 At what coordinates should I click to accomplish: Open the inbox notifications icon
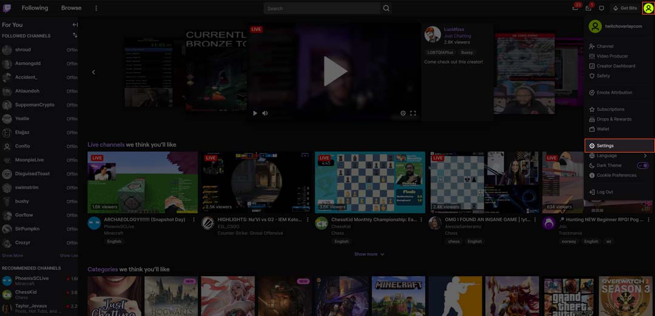[x=588, y=8]
